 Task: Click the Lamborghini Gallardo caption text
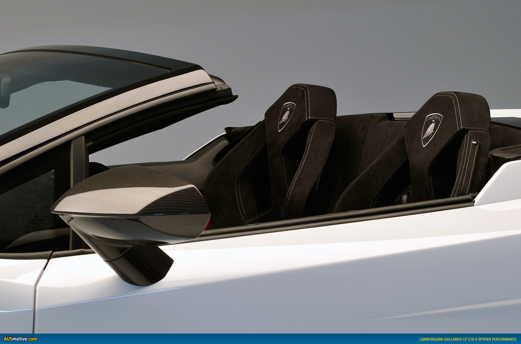(x=468, y=339)
